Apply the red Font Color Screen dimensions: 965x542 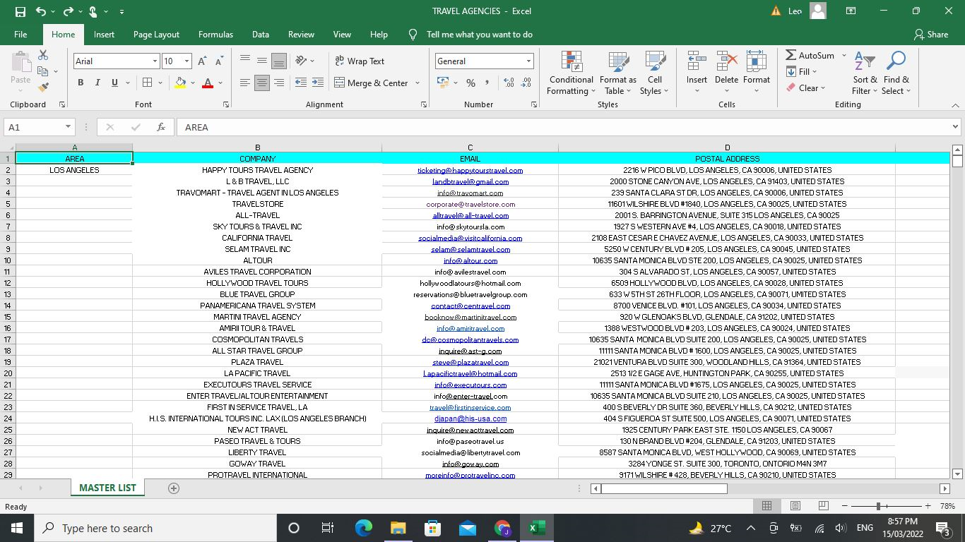pyautogui.click(x=208, y=83)
